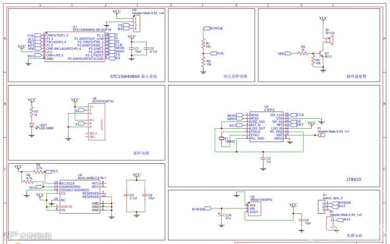Image resolution: width=390 pixels, height=244 pixels.
Task: Click resistor R6 4.7k pull-up
Action: point(28,181)
